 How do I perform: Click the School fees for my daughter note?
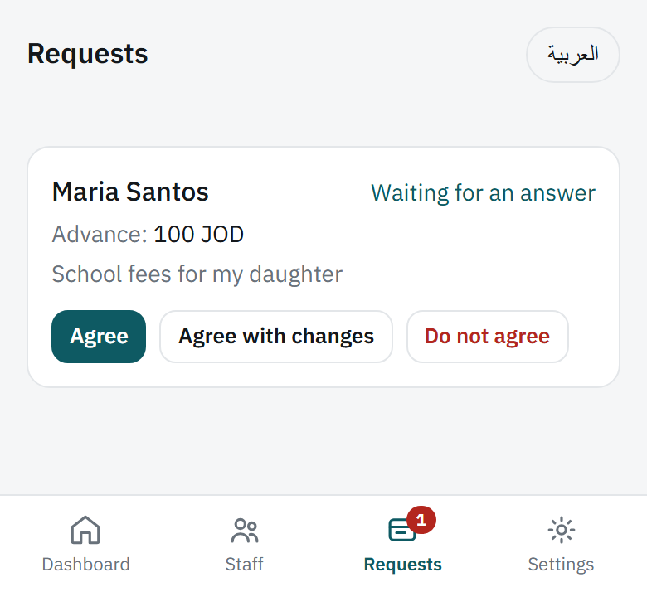coord(197,274)
